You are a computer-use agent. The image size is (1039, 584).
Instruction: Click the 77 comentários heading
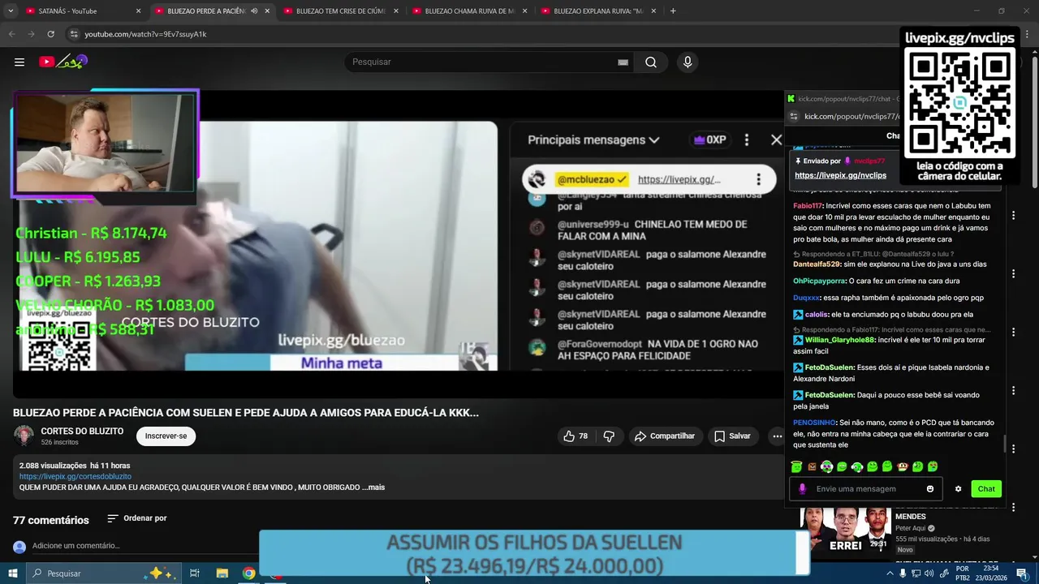(x=50, y=520)
